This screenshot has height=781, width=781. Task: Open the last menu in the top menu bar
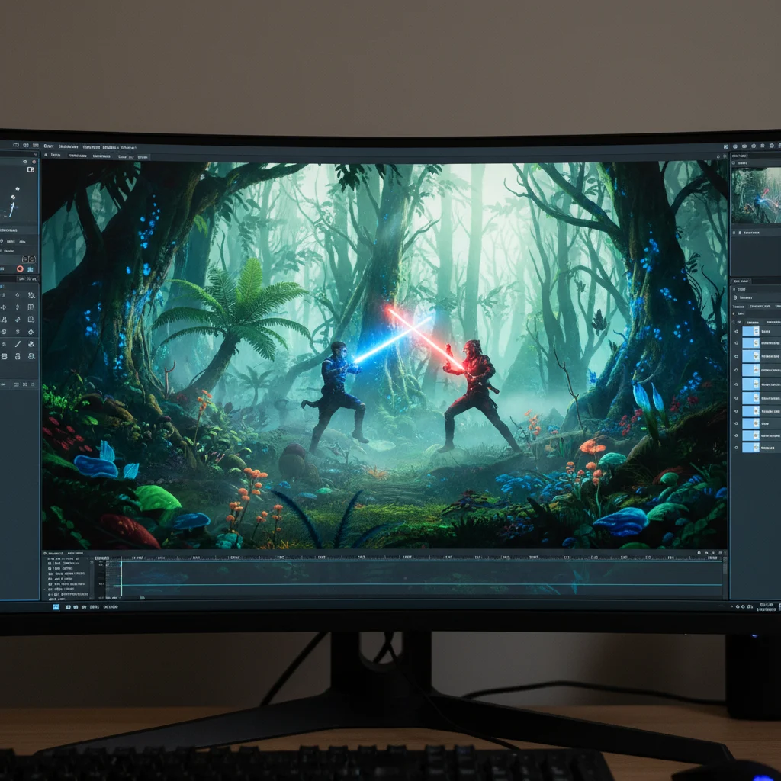click(x=128, y=146)
